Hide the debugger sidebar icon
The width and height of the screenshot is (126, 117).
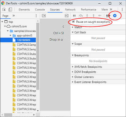coord(67,16)
